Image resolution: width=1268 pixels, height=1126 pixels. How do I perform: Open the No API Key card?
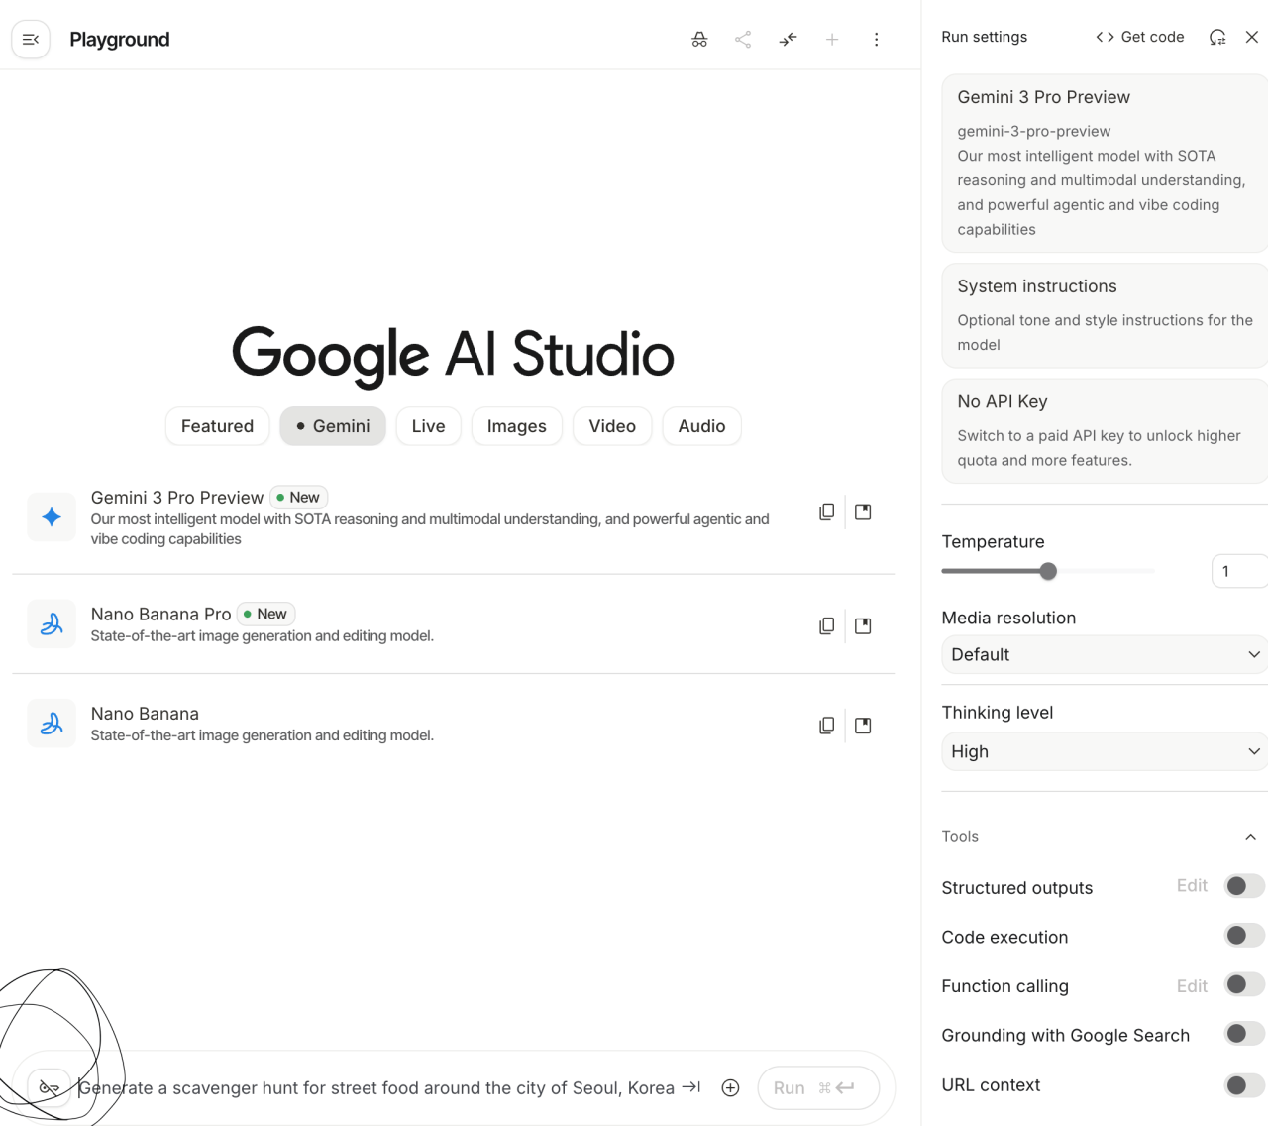pyautogui.click(x=1105, y=431)
